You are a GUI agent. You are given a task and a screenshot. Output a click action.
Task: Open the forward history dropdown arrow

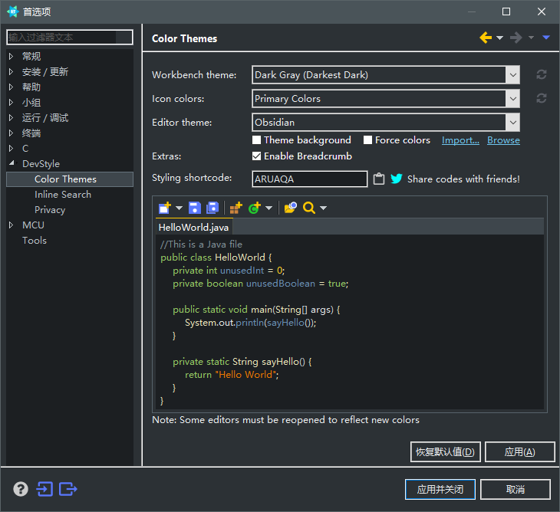pos(531,38)
